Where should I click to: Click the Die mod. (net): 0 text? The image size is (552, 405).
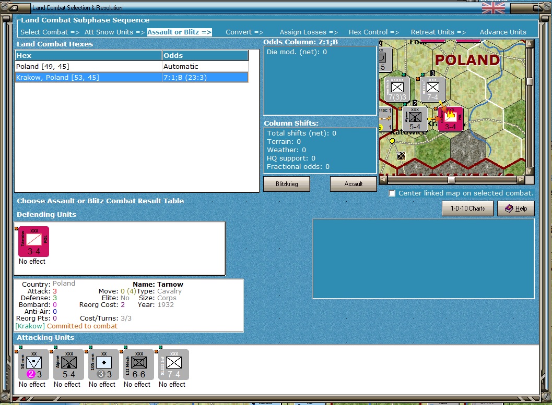[x=297, y=52]
